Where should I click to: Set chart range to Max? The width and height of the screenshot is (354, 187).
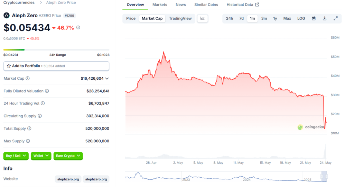[x=287, y=19]
